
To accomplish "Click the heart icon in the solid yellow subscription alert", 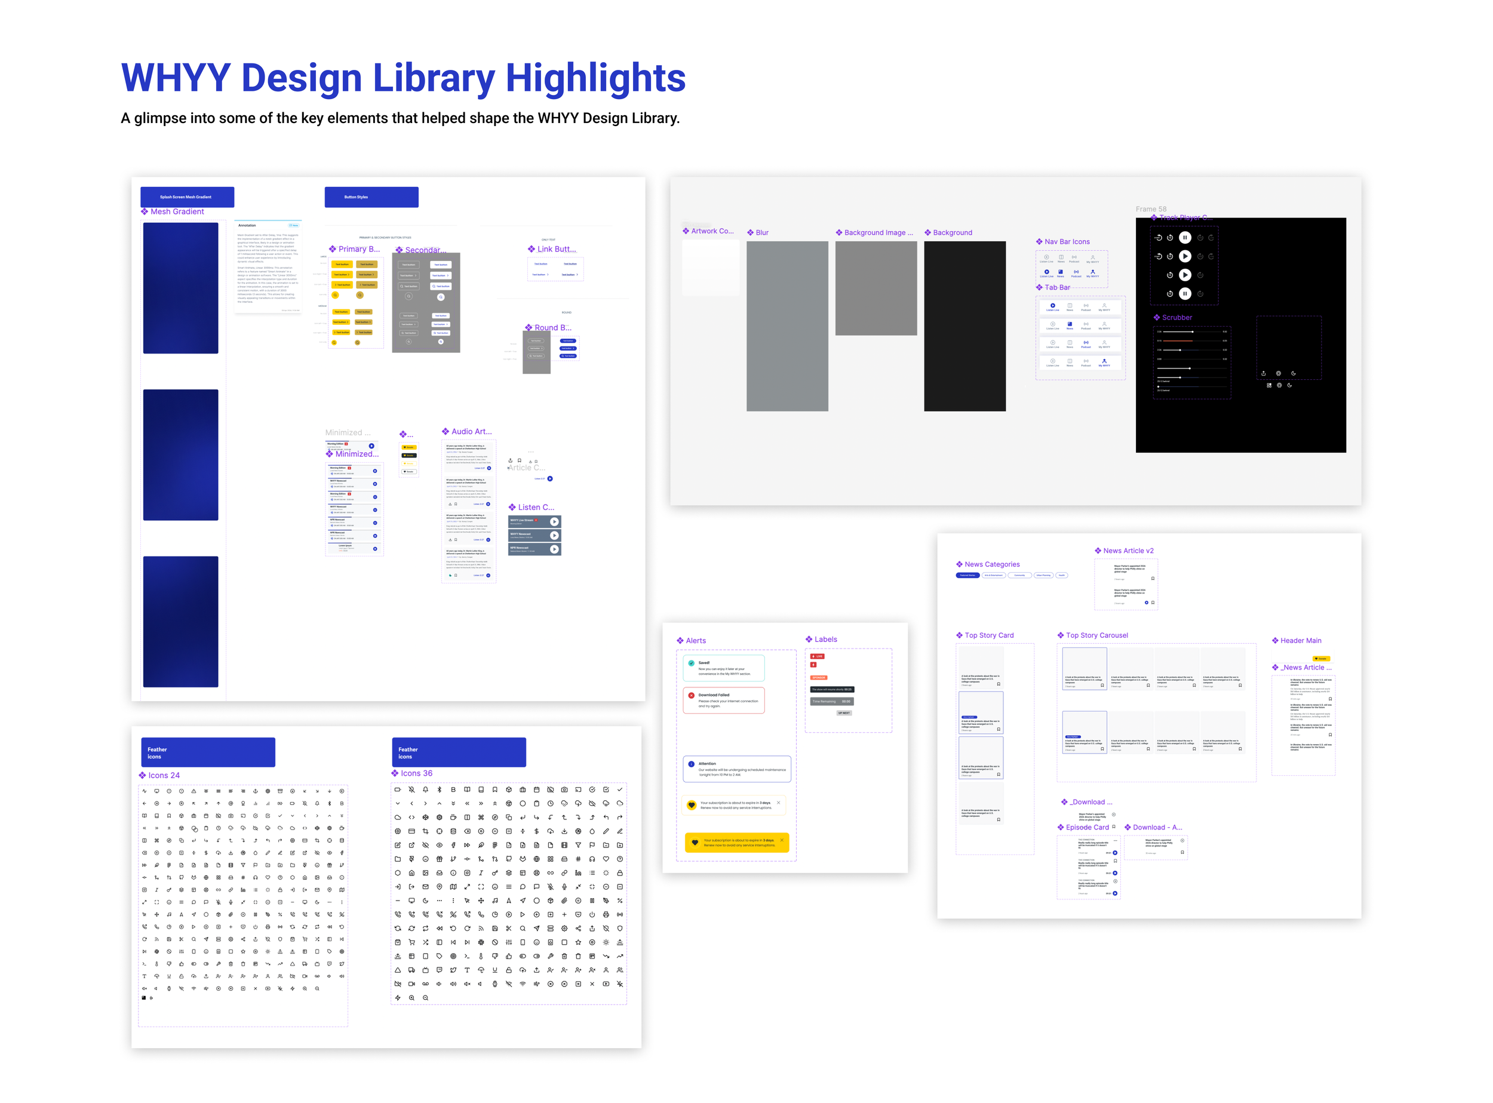I will pos(695,843).
